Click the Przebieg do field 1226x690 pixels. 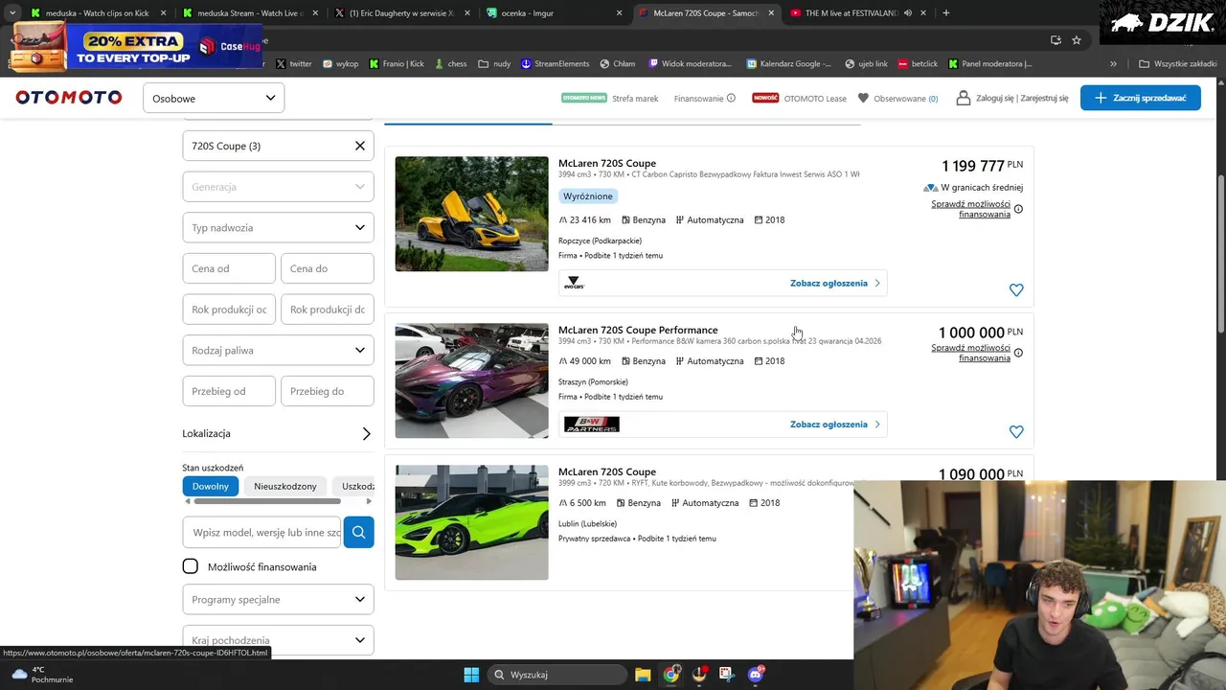(327, 391)
